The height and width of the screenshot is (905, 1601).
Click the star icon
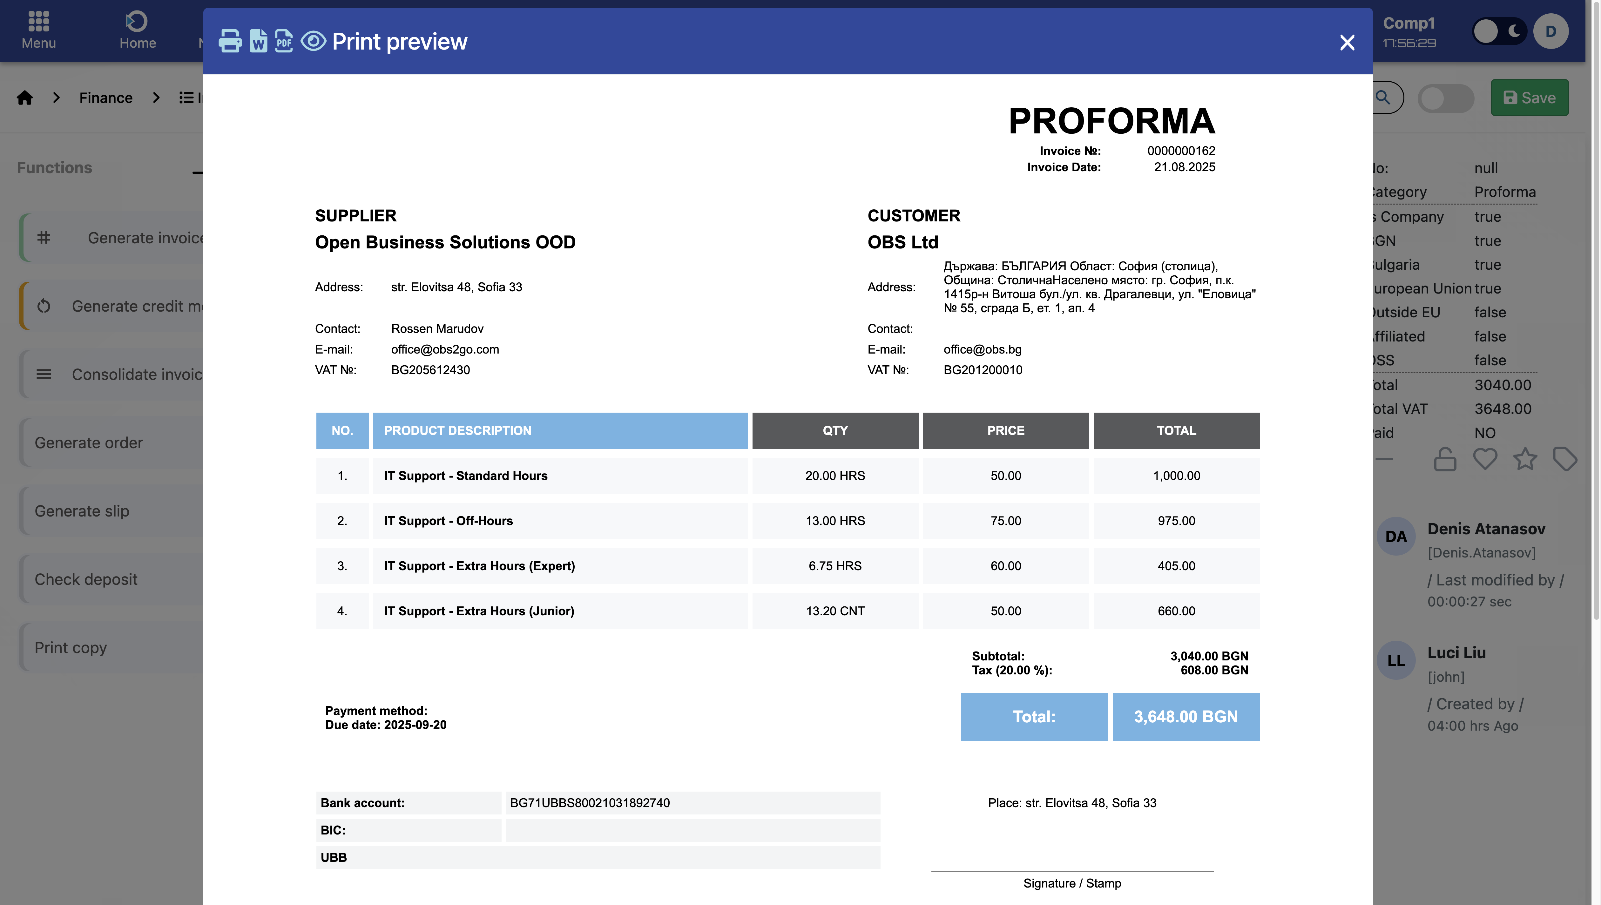1525,459
